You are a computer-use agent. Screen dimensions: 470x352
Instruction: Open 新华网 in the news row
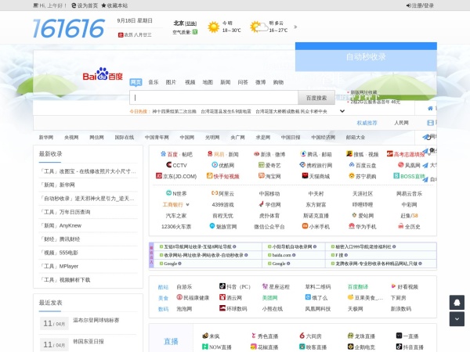pos(46,138)
